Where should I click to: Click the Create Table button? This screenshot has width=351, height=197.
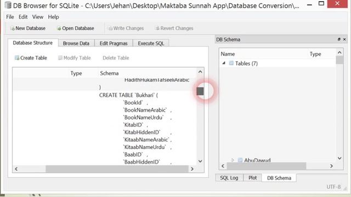click(x=31, y=58)
